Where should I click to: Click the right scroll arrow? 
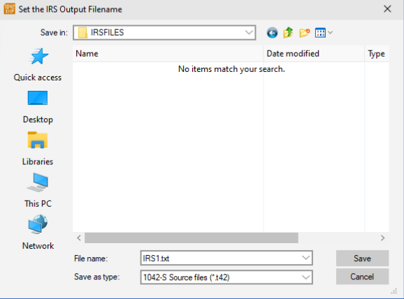pos(382,238)
